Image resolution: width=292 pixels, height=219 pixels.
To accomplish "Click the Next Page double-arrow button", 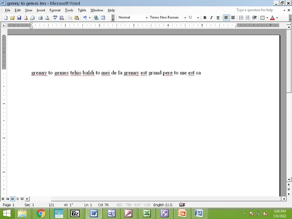I will click(289, 194).
